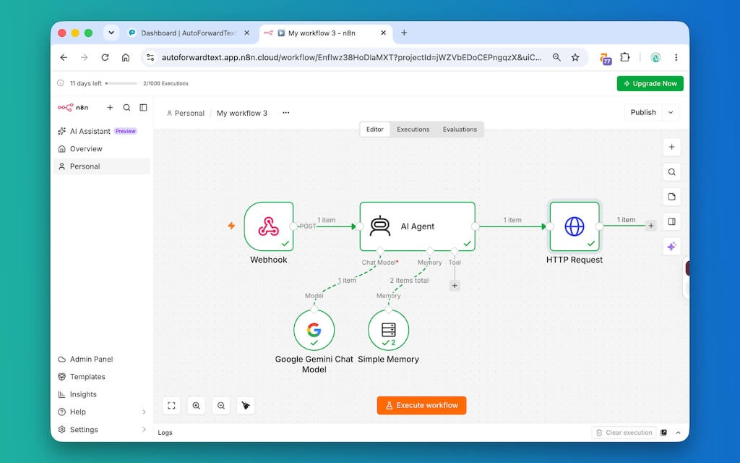This screenshot has width=740, height=463.
Task: Close the Dashboard browser tab
Action: click(247, 33)
